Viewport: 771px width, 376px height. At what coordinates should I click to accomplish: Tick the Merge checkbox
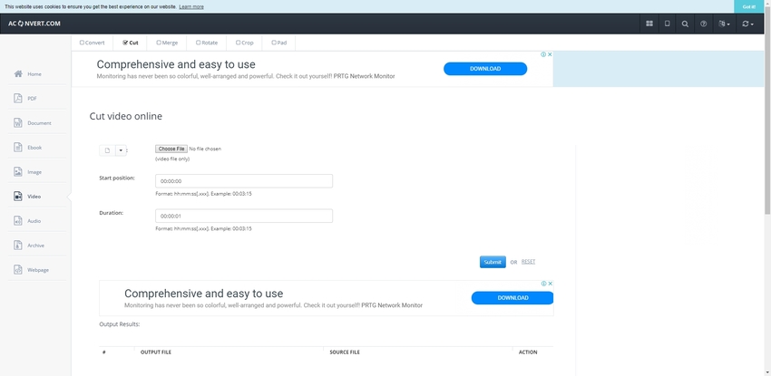pos(160,43)
